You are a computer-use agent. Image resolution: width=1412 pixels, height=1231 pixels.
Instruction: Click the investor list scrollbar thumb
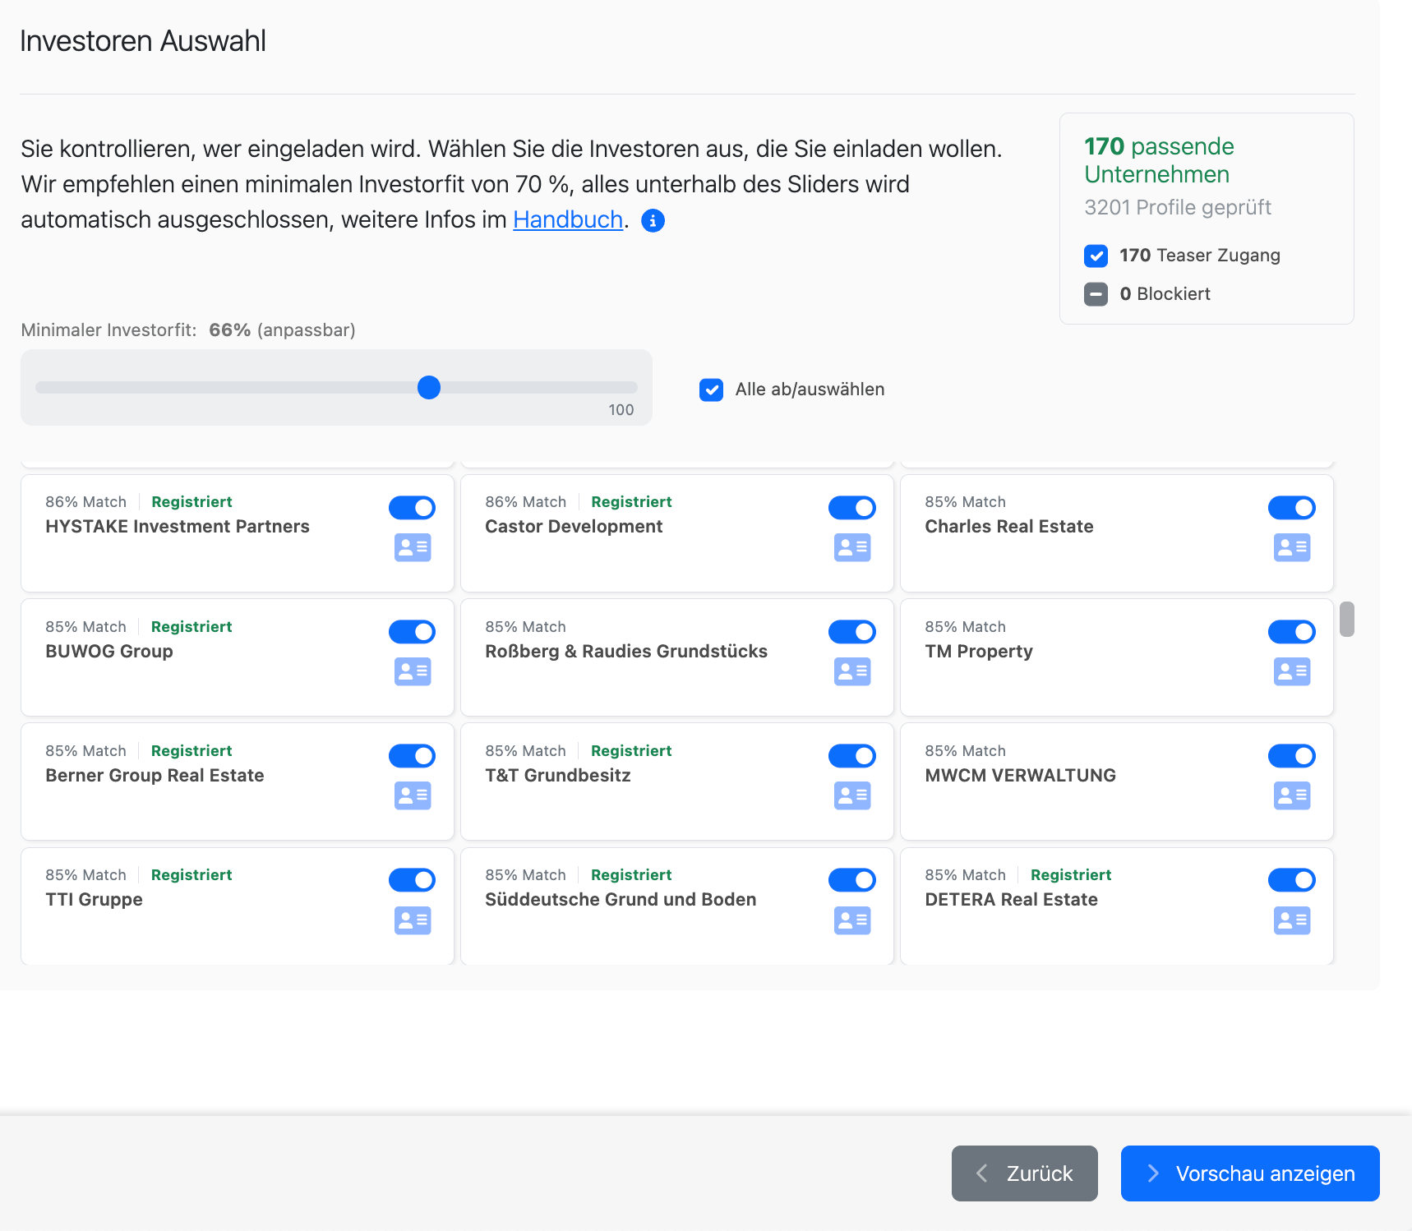pyautogui.click(x=1346, y=619)
